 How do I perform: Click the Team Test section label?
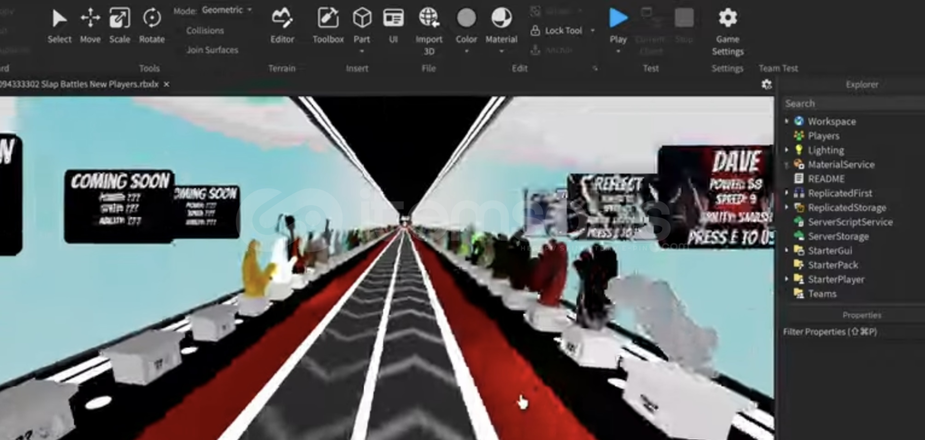[778, 68]
